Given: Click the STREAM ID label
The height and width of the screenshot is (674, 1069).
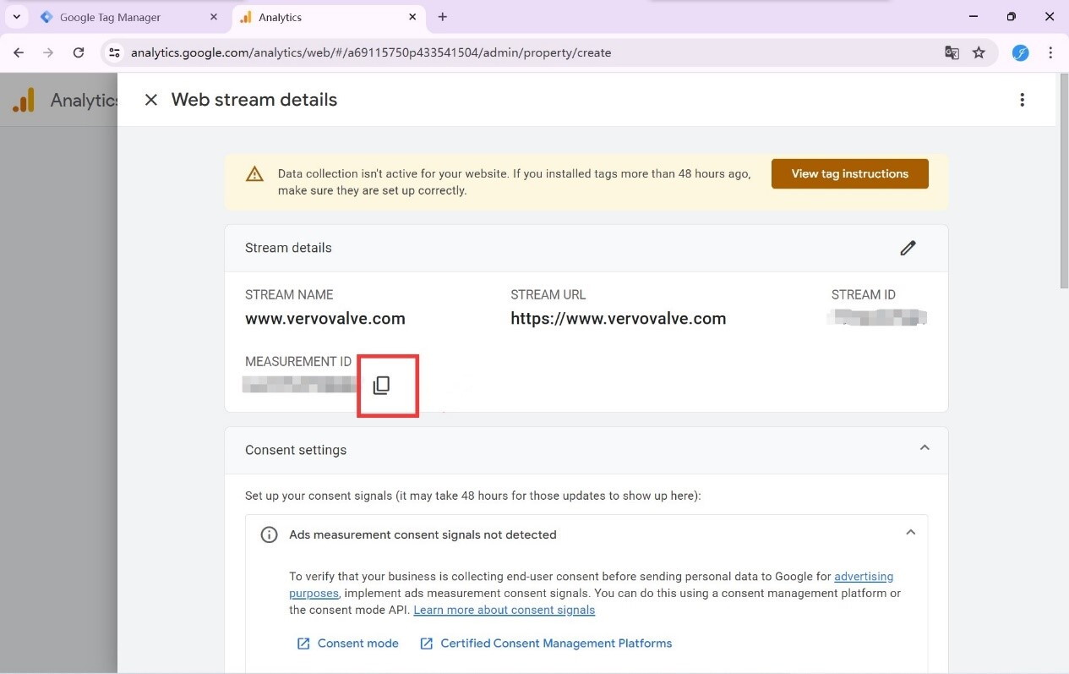Looking at the screenshot, I should tap(864, 295).
